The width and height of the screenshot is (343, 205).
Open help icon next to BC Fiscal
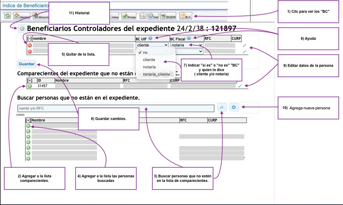point(189,38)
